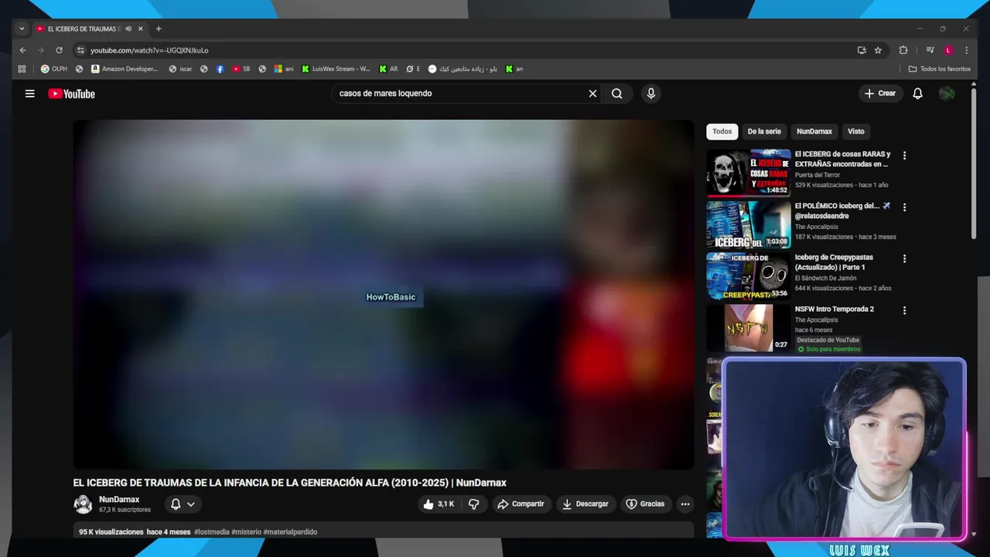Open the 'Todos los favoritos' folder
The image size is (990, 557).
[939, 69]
